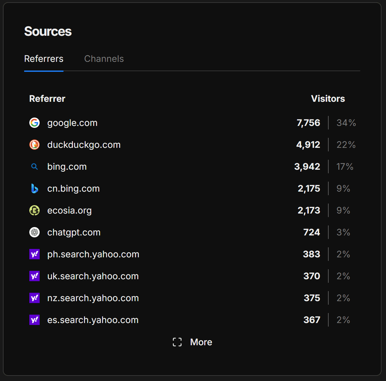Image resolution: width=386 pixels, height=381 pixels.
Task: Click the duckduckgo.com referrer link
Action: click(x=84, y=145)
